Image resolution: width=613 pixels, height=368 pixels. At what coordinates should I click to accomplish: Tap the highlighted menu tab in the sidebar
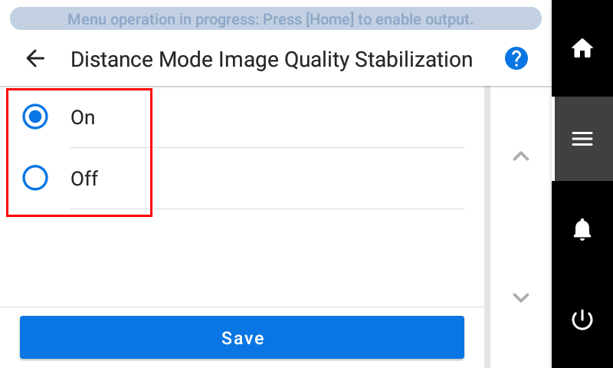[x=583, y=139]
